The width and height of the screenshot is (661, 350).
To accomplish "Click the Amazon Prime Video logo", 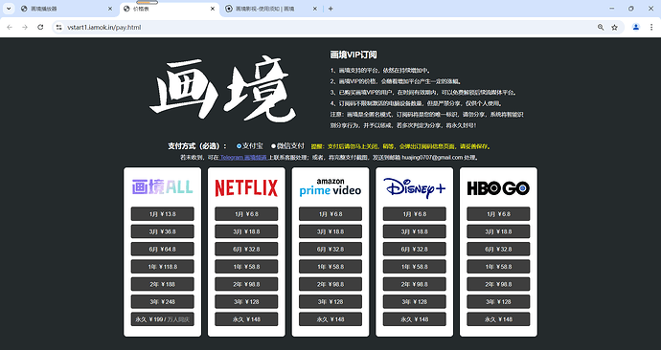I will point(330,187).
